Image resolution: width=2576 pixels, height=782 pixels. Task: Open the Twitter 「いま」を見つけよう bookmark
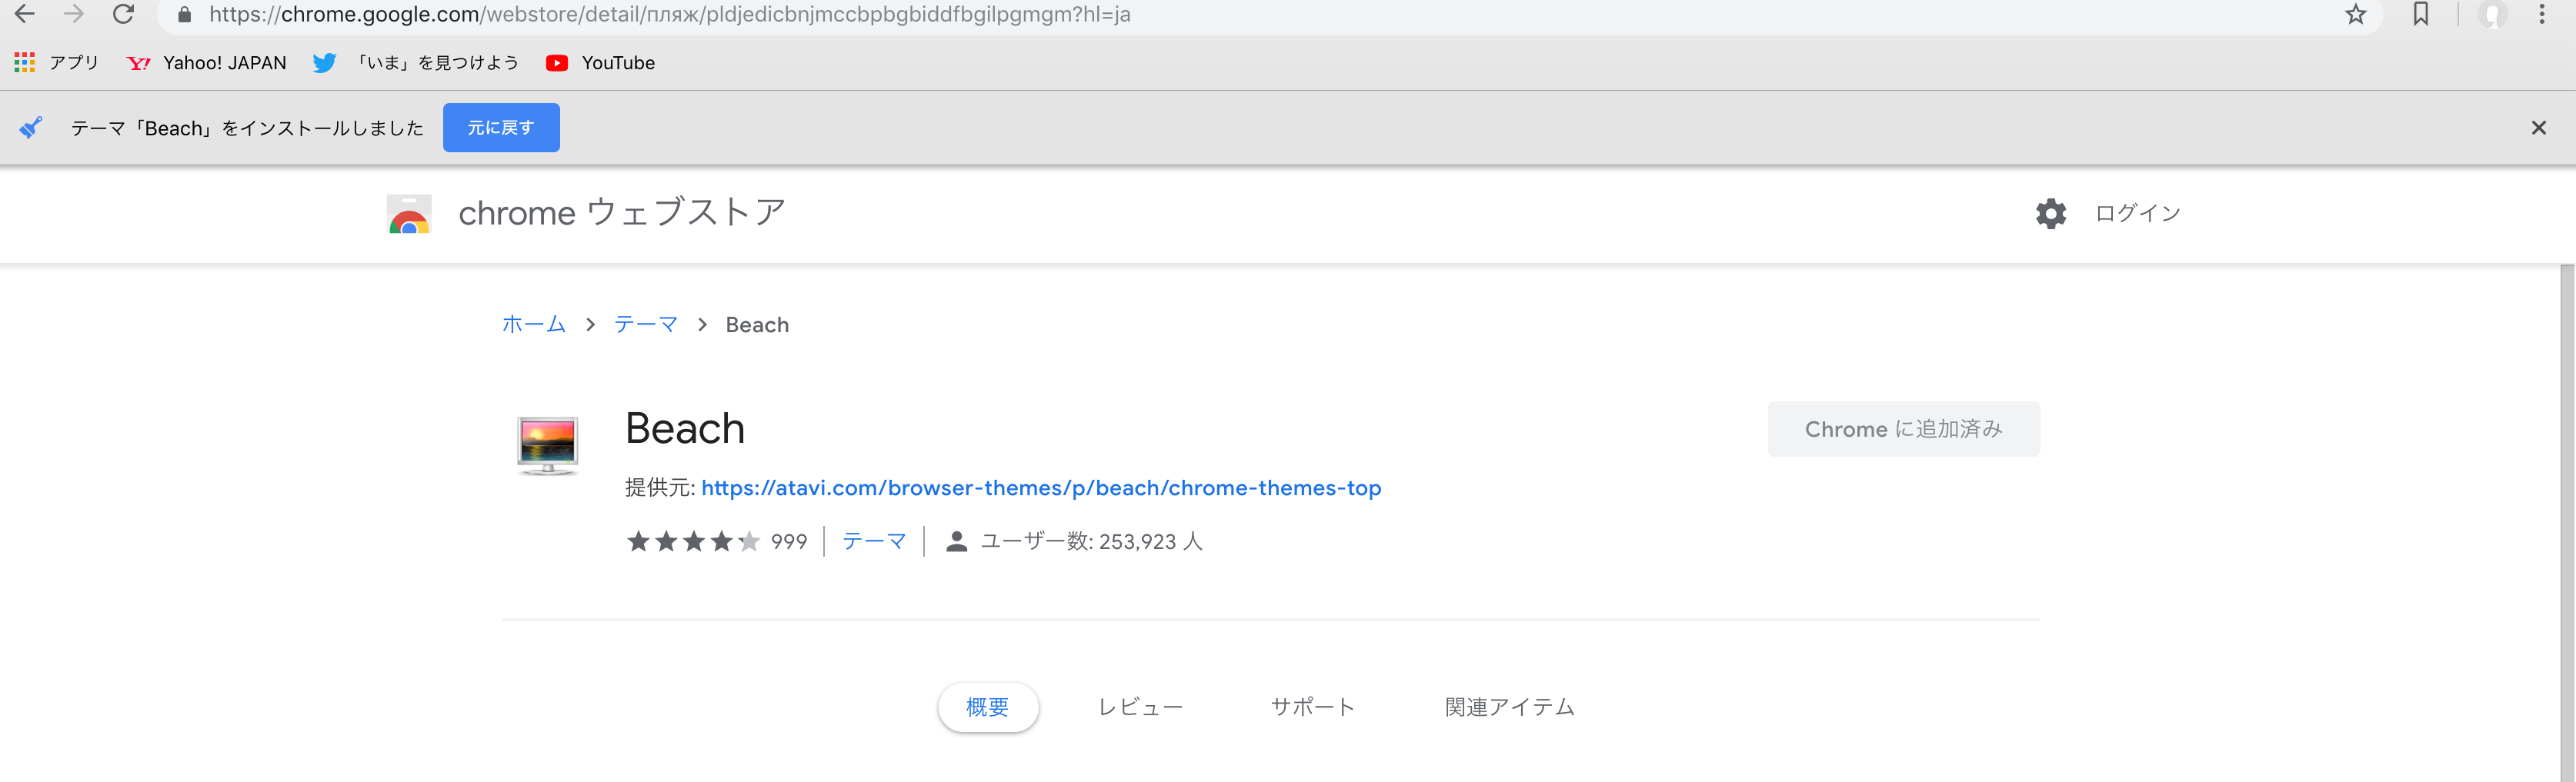click(416, 63)
